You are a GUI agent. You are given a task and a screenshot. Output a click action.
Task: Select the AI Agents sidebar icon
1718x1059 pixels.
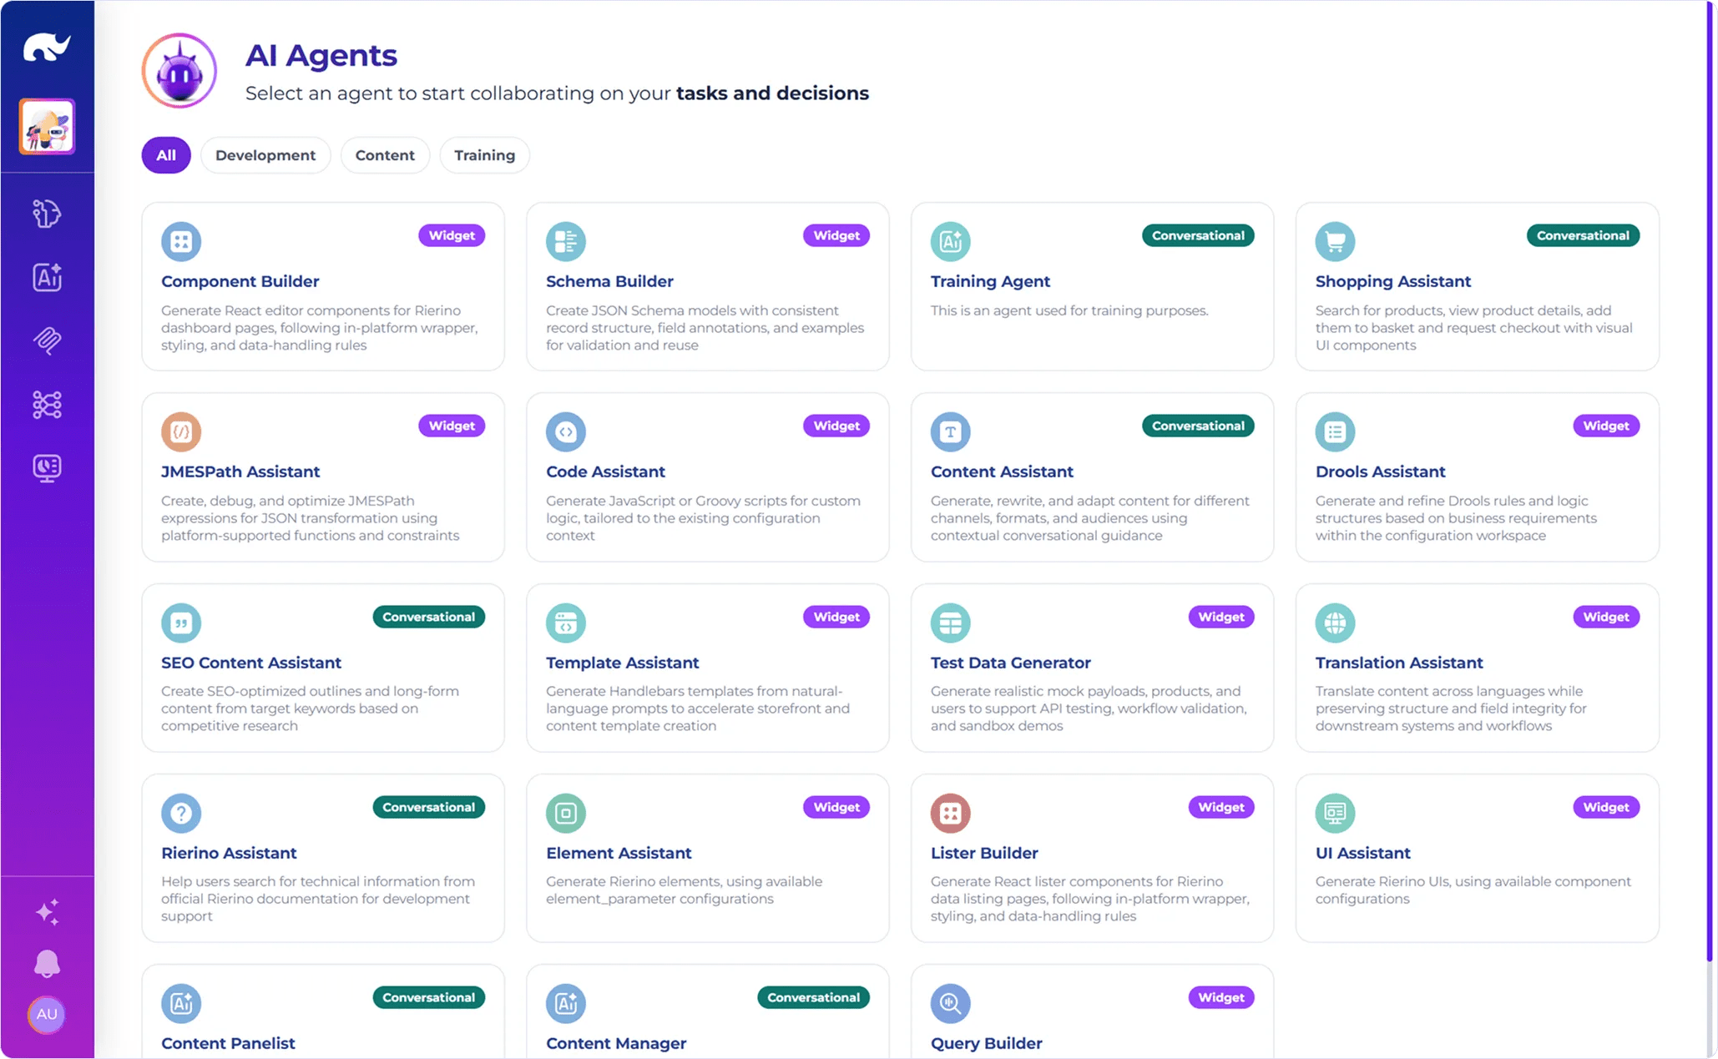pos(47,126)
